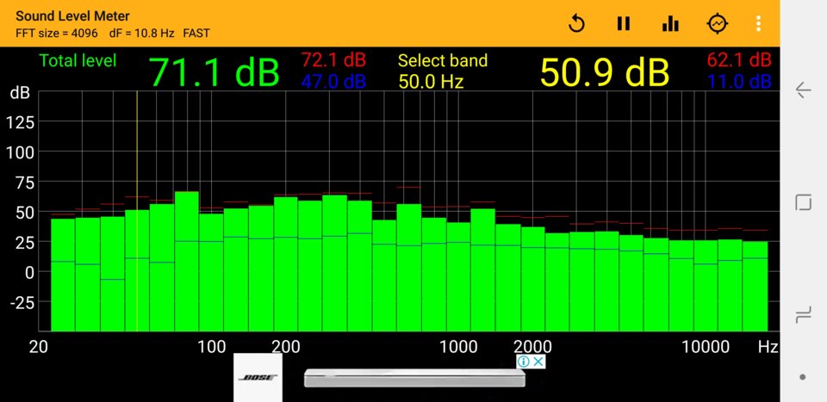Tap the 100 frequency axis label
Image resolution: width=827 pixels, height=402 pixels.
point(212,347)
